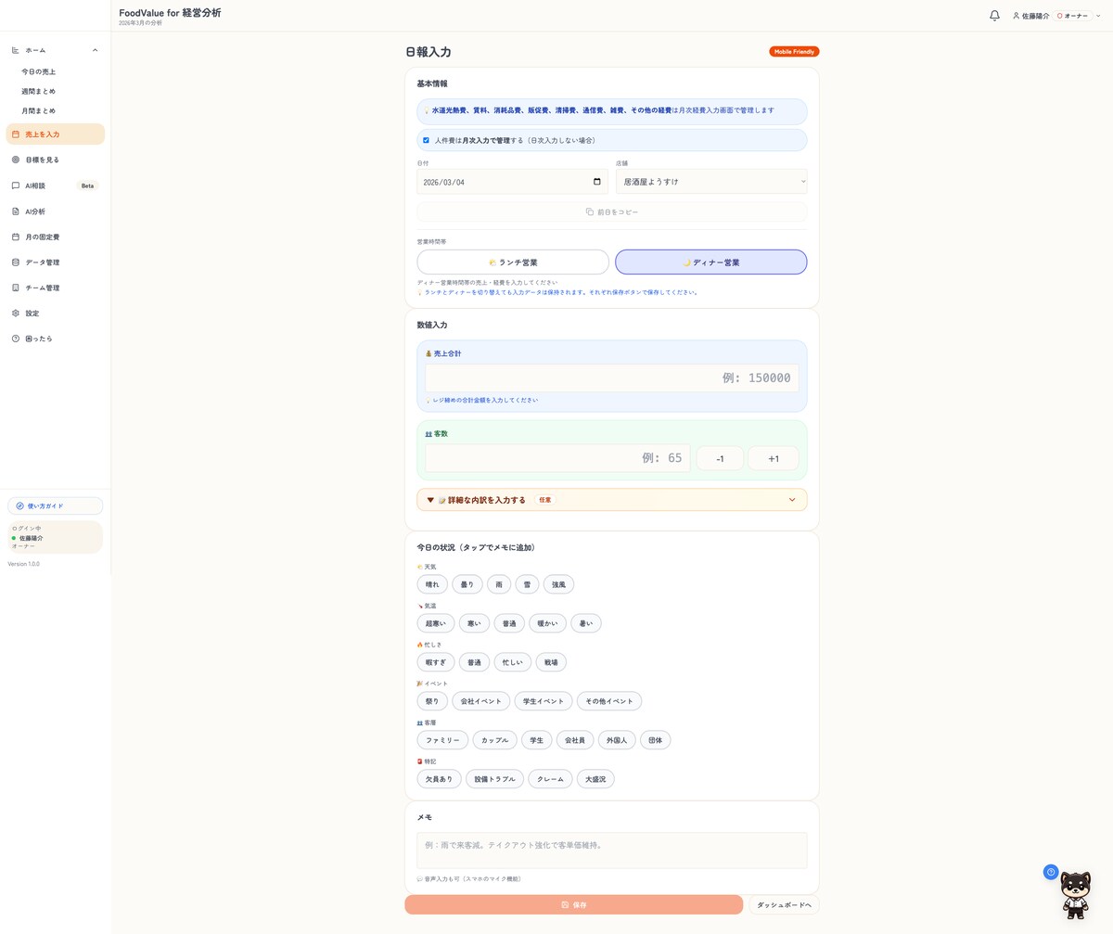Image resolution: width=1113 pixels, height=934 pixels.
Task: Uncheck the 人件費は月次入力で管理 checkbox
Action: coord(426,140)
